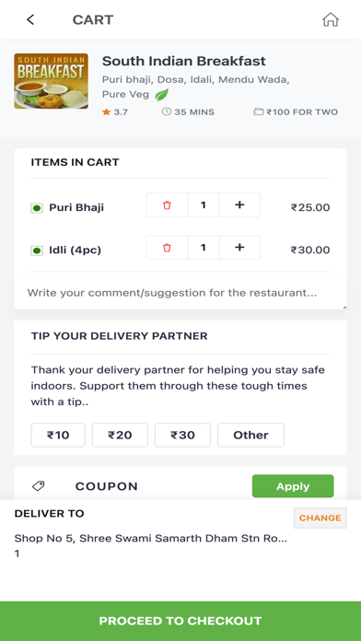Delete Puri Bhaji using trash icon
Viewport: 361px width, 641px height.
(167, 205)
